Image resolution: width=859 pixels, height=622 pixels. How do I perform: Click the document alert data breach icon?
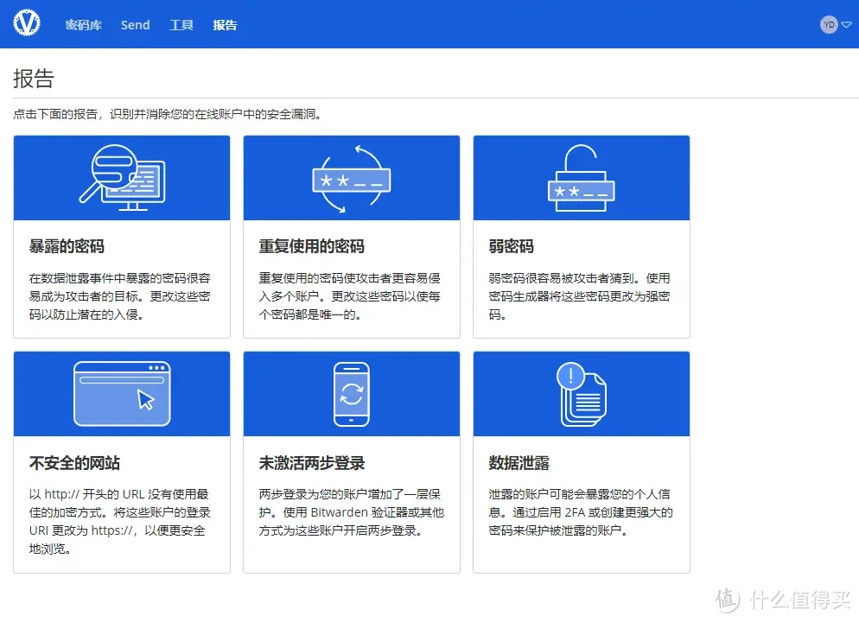[x=581, y=394]
